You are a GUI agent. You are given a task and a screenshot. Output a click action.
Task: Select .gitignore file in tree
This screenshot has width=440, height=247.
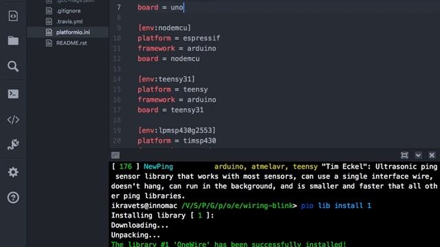click(68, 11)
